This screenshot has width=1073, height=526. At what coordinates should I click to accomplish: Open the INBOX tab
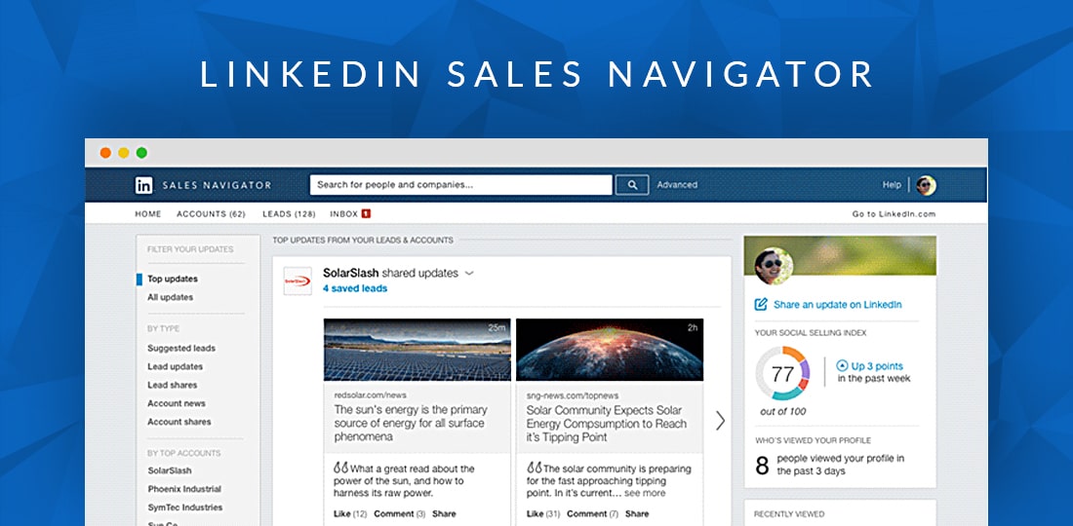344,214
